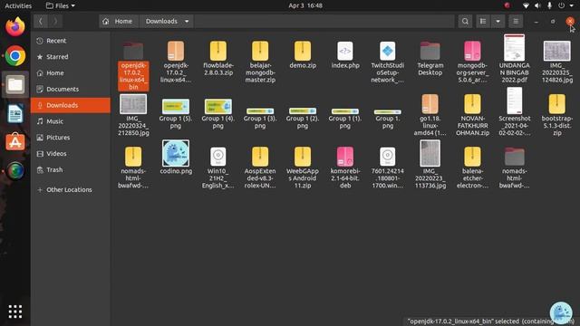Open Trash in sidebar
The height and width of the screenshot is (326, 580).
[71, 169]
